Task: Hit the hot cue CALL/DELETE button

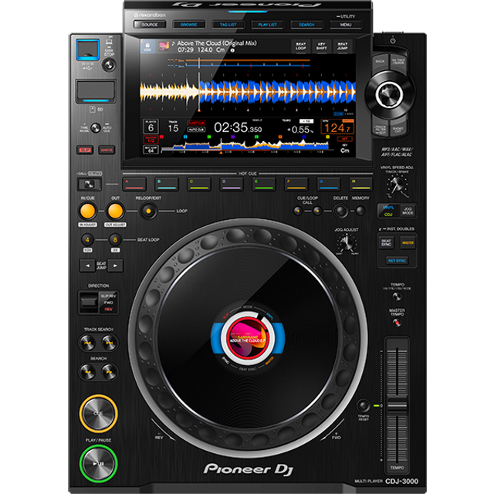Action: [90, 184]
